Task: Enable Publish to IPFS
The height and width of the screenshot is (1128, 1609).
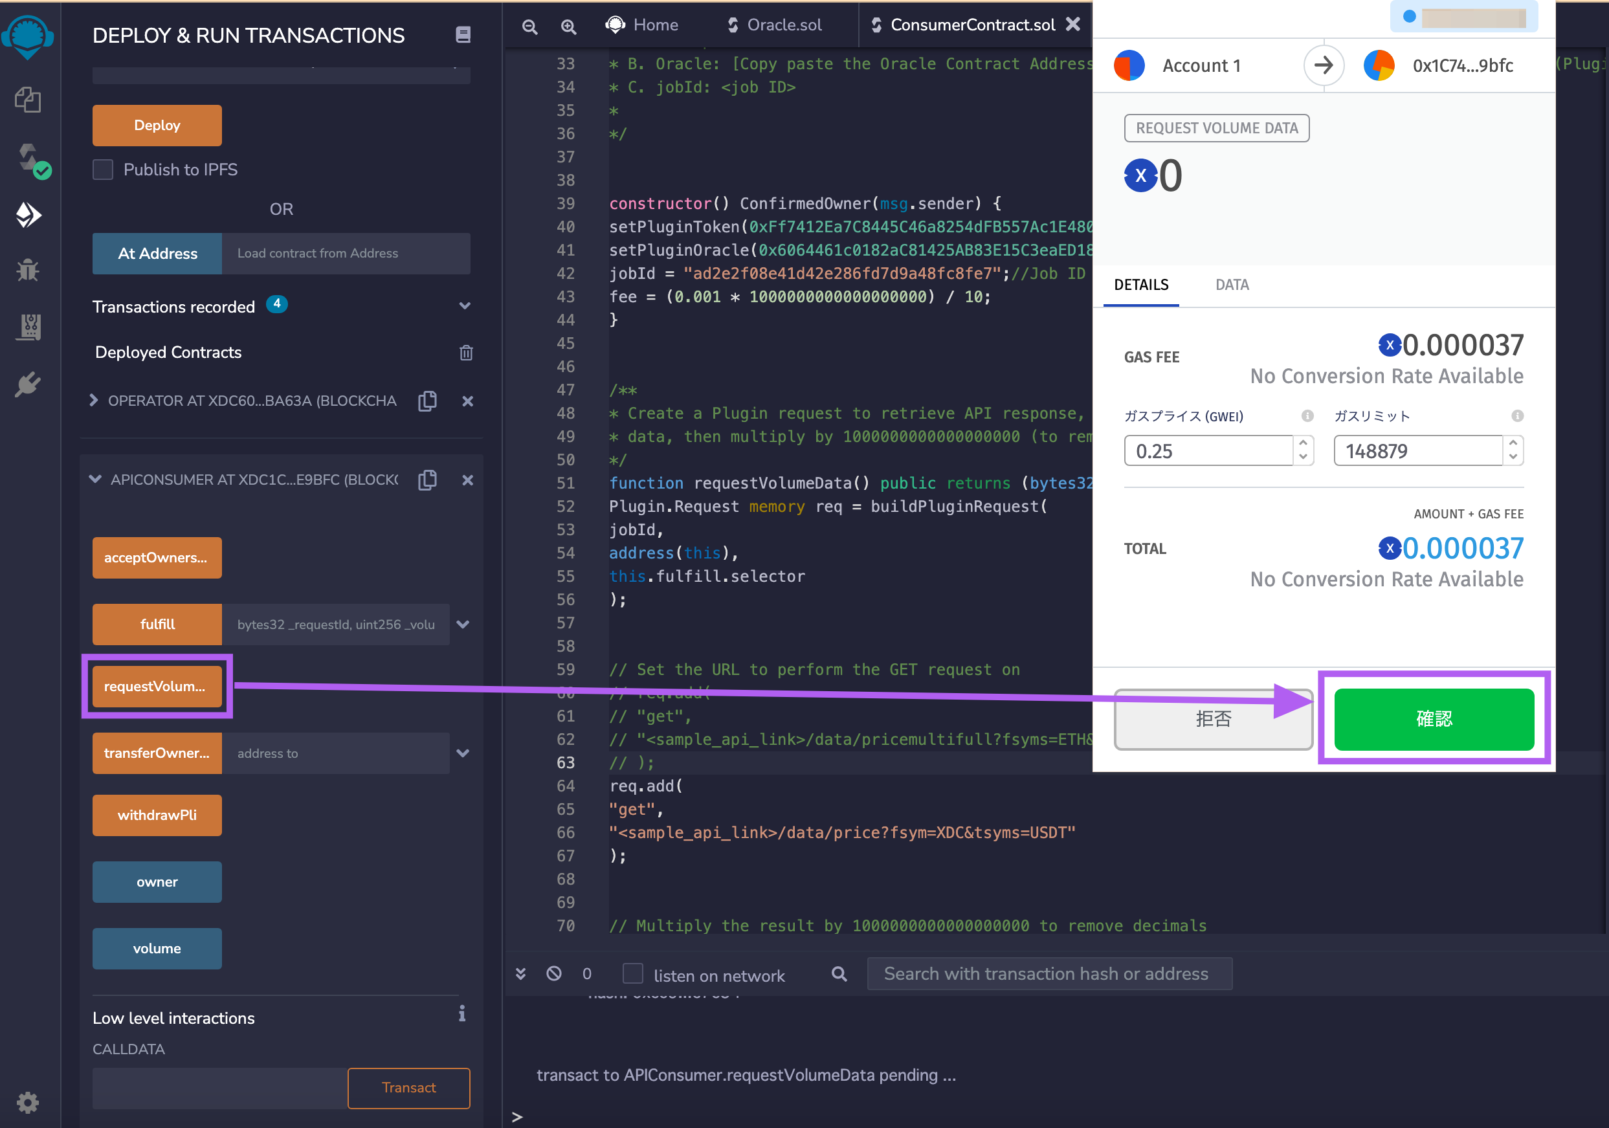Action: pos(102,169)
